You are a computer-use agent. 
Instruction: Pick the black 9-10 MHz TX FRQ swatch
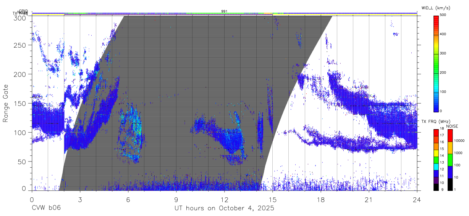(x=436, y=186)
